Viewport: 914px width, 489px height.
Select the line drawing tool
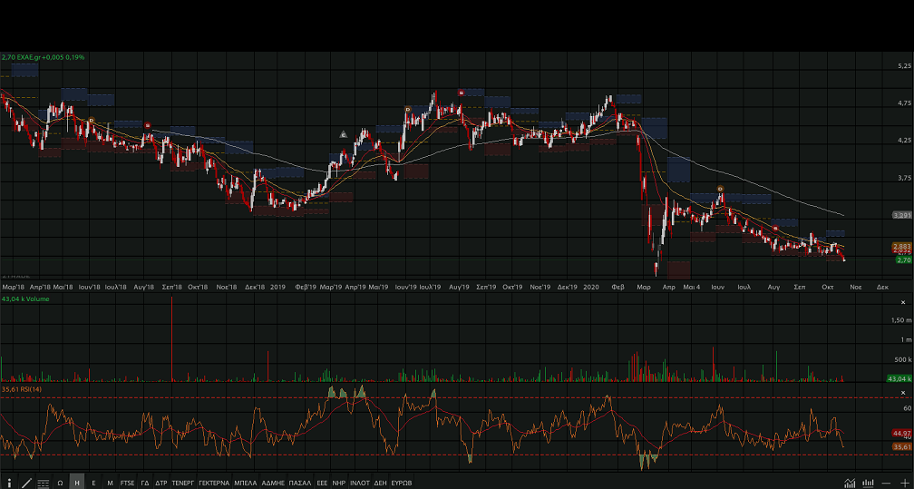26,483
